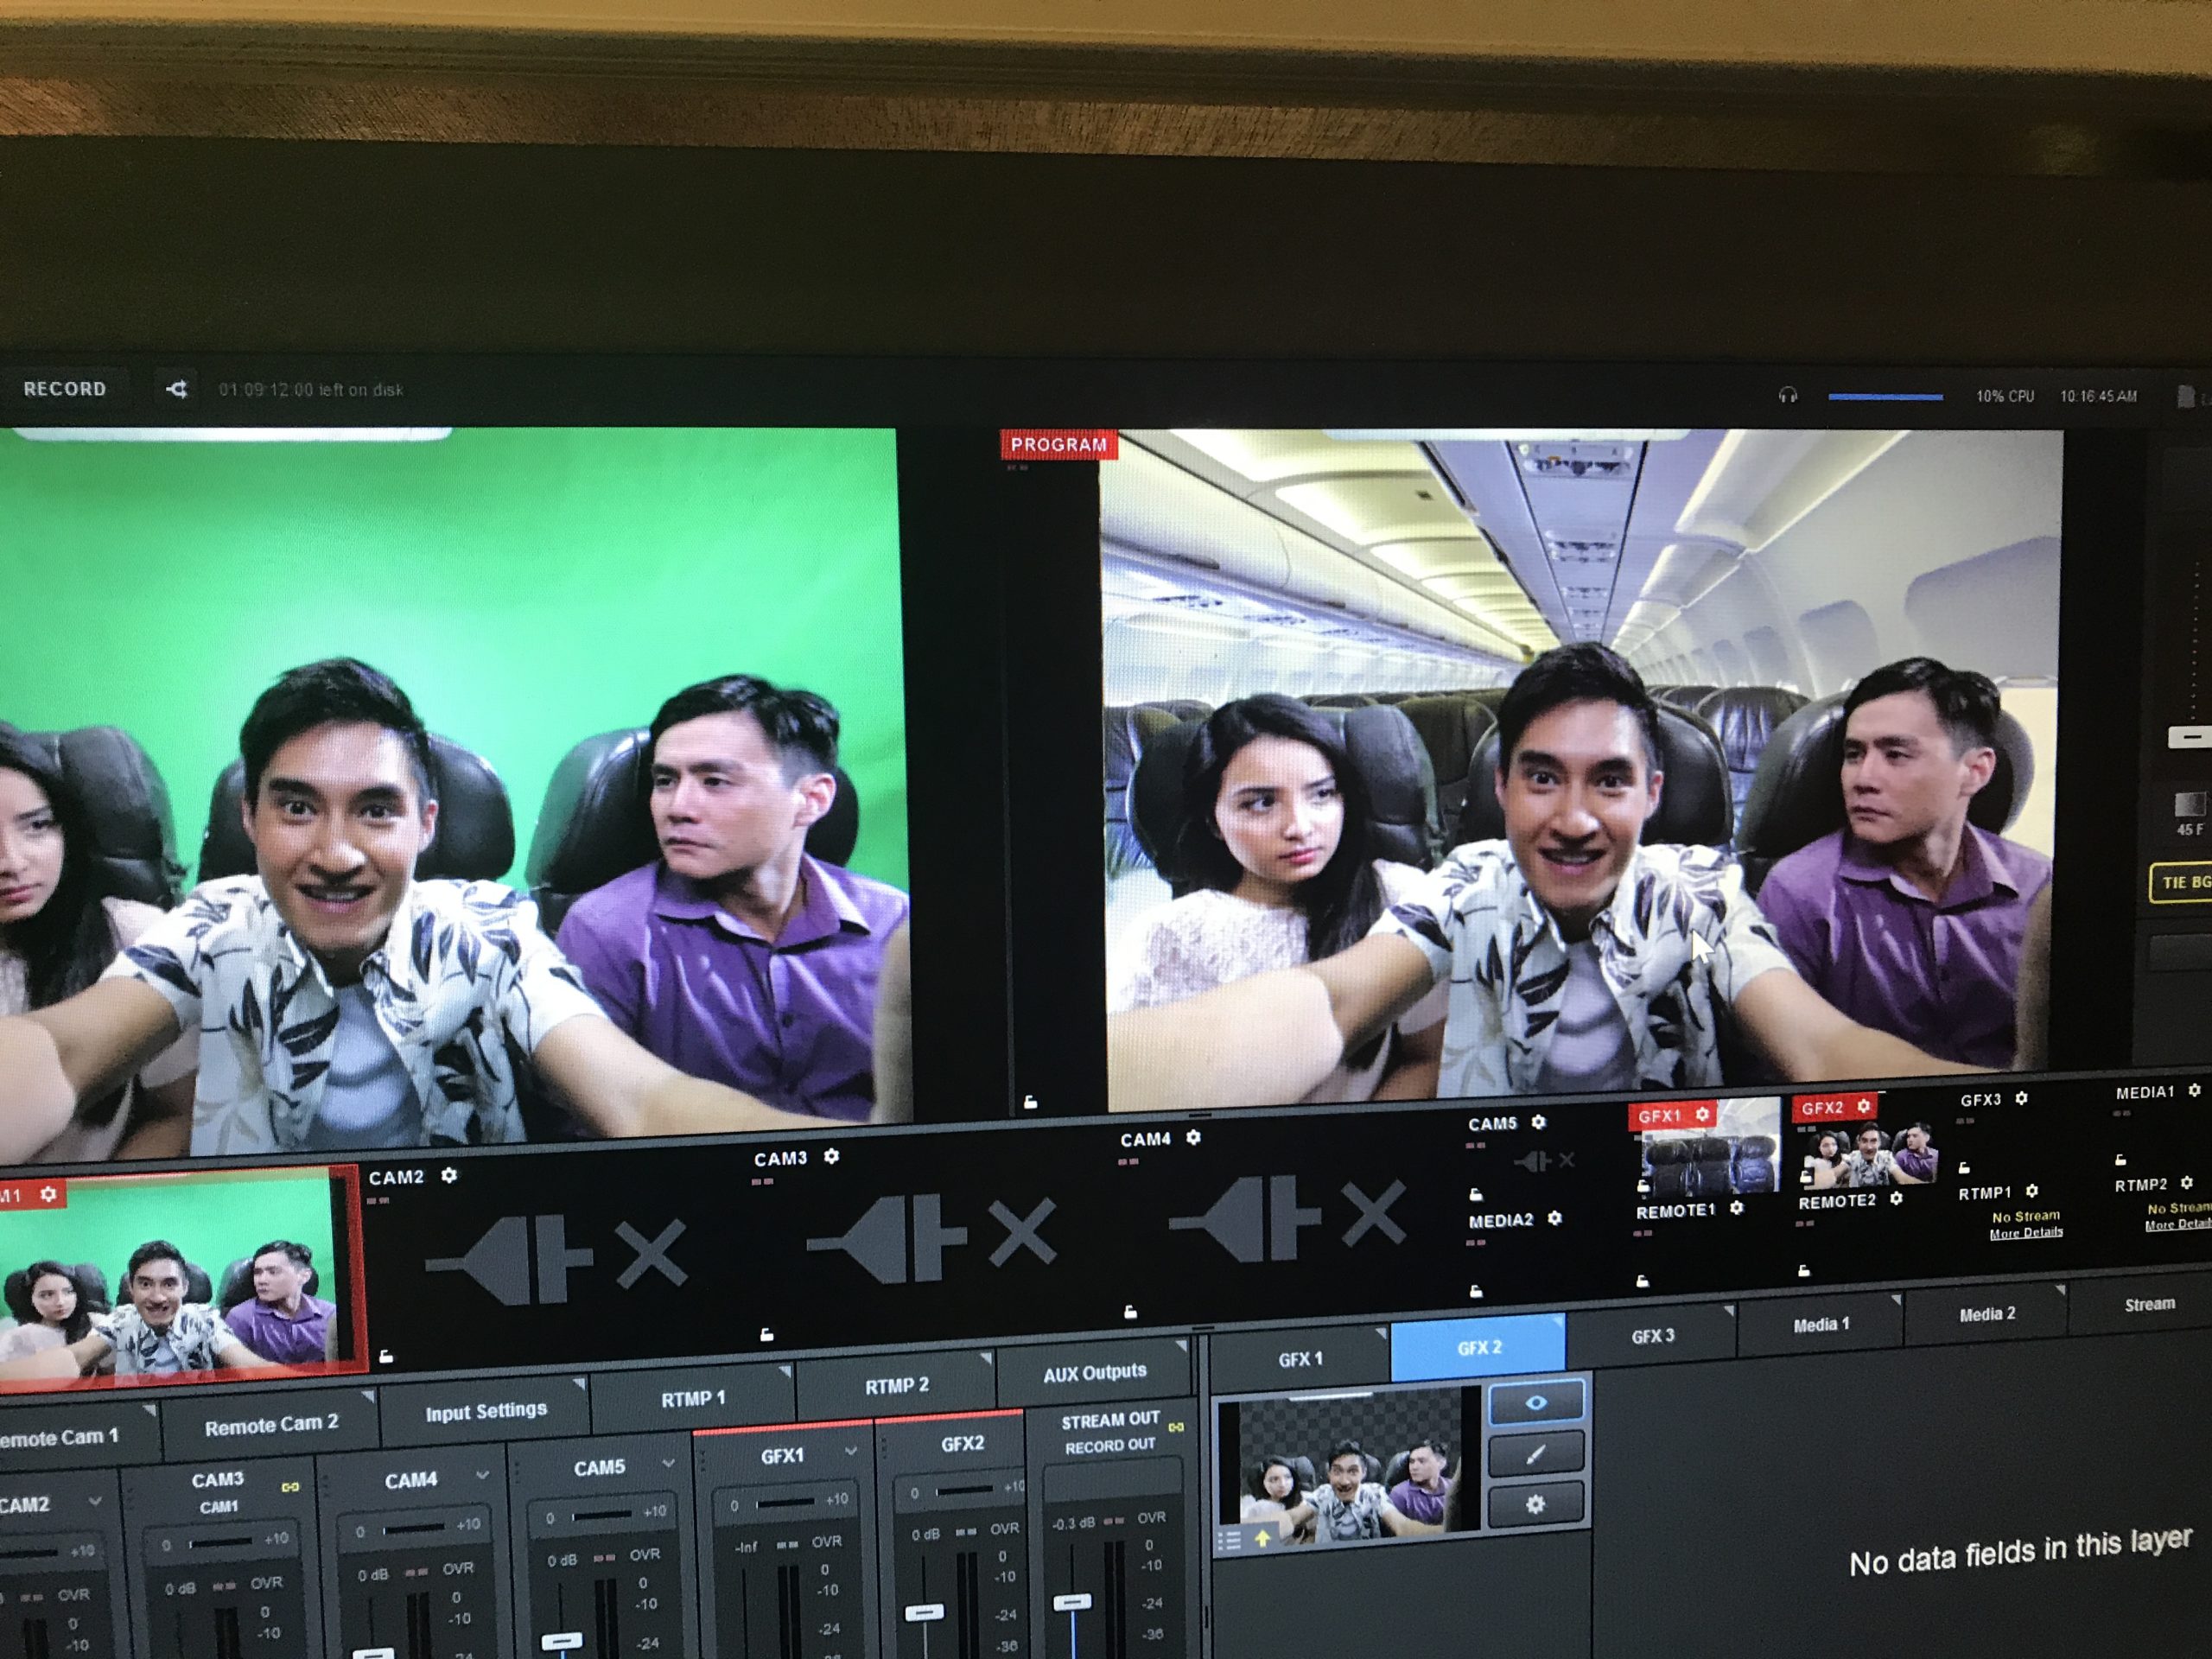The image size is (2212, 1659).
Task: Expand the CAM4 audio channel dropdown
Action: 482,1476
